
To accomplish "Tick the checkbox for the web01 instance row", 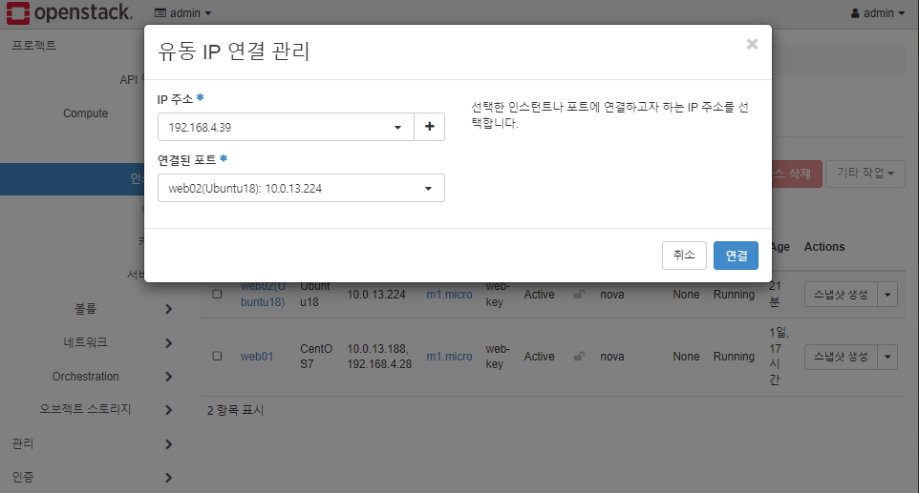I will pyautogui.click(x=217, y=356).
